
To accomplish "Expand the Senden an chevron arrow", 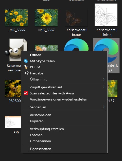I will (x=103, y=107).
